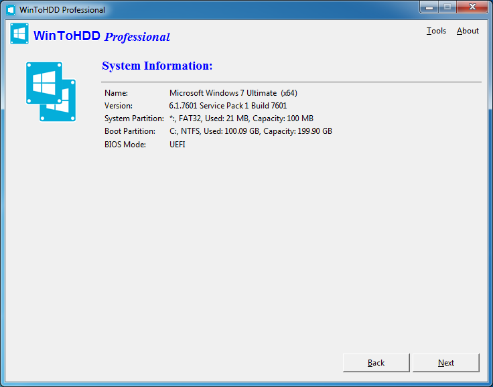This screenshot has height=387, width=493.
Task: Click the WinToHDD logo icon in header
Action: tap(19, 33)
